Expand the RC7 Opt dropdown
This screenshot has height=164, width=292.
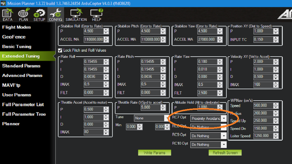[x=224, y=118]
